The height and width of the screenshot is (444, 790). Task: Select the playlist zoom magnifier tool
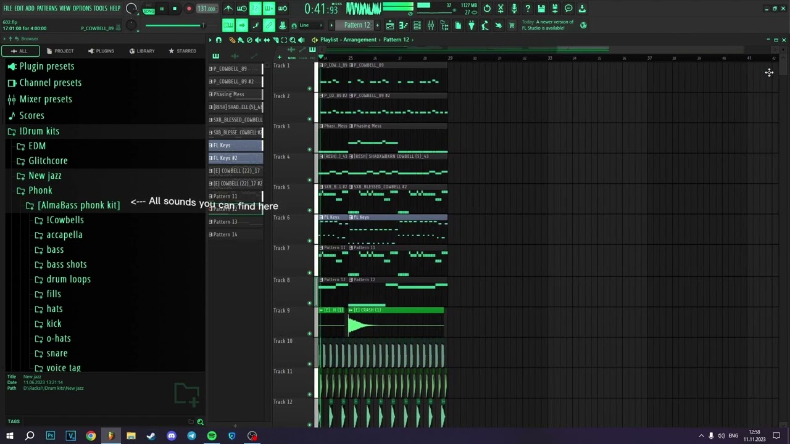pyautogui.click(x=293, y=39)
